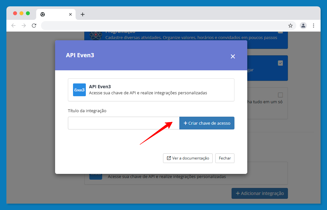Click the Fechar button
327x210 pixels.
225,158
